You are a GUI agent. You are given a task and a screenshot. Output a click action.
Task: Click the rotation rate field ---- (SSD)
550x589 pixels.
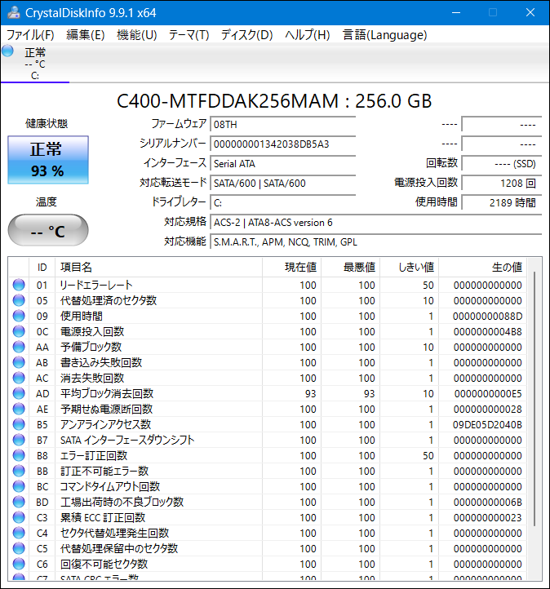(502, 163)
